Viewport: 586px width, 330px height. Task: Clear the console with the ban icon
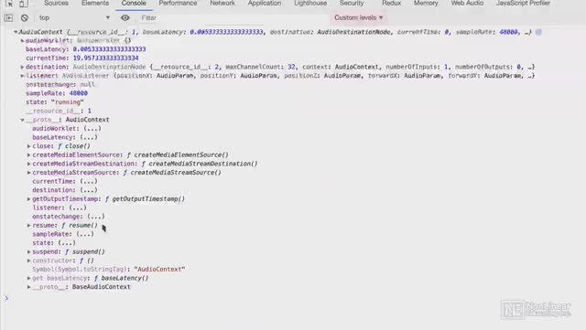coord(25,18)
